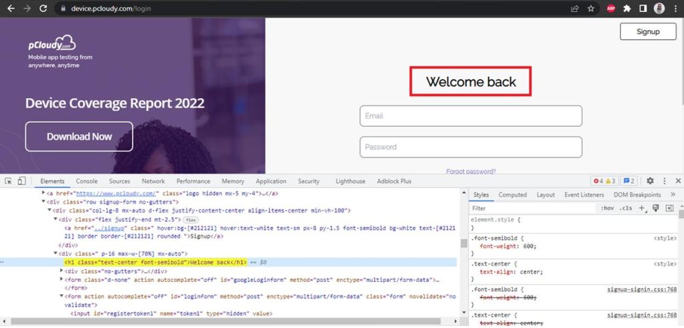Collapse the 'row signup-form no-gutters' div node
This screenshot has height=328, width=684.
pyautogui.click(x=44, y=202)
